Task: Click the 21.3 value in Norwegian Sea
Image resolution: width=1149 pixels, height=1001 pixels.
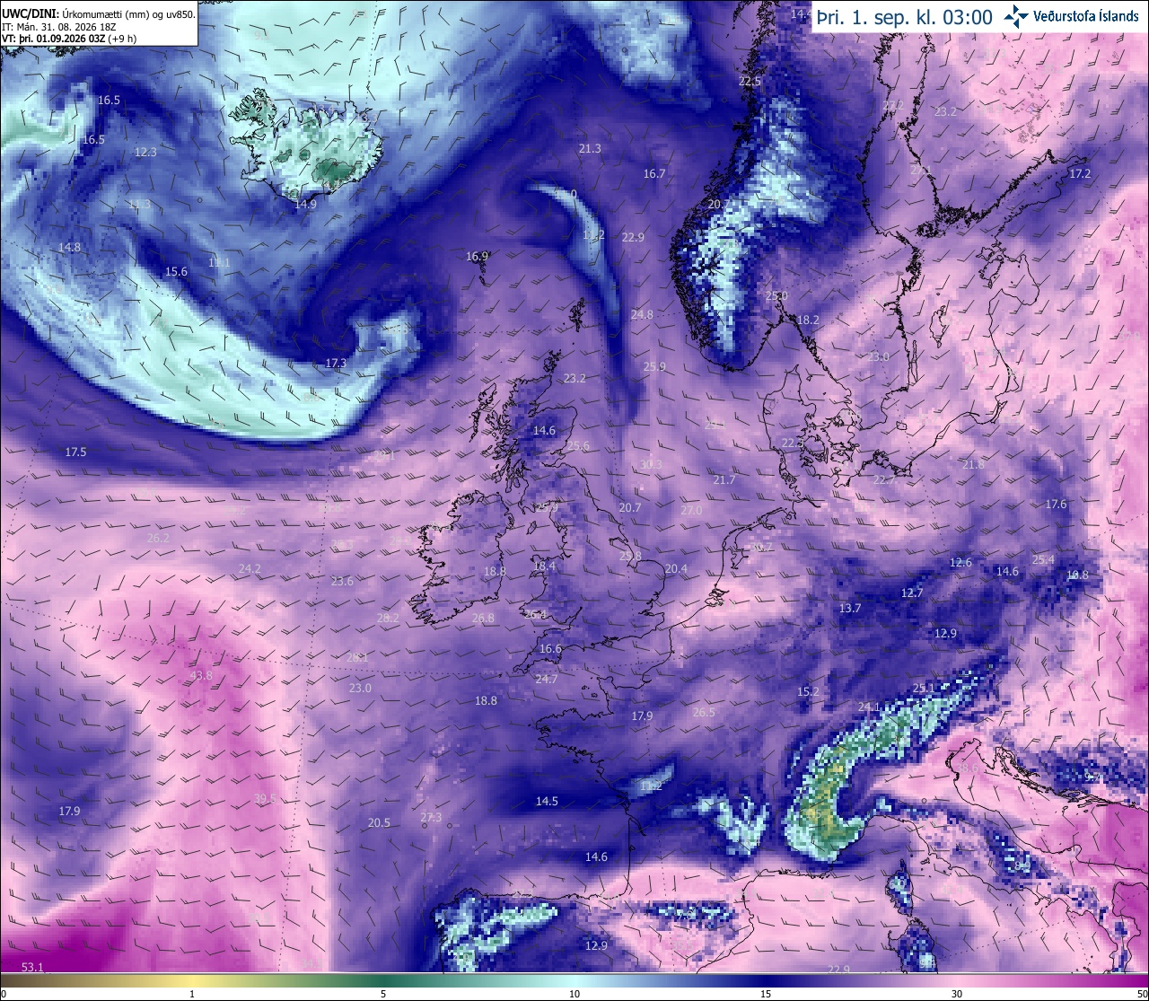Action: coord(590,149)
